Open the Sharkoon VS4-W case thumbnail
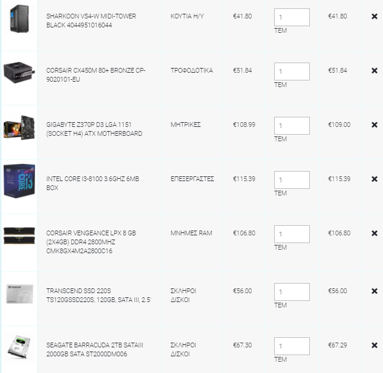 point(19,19)
